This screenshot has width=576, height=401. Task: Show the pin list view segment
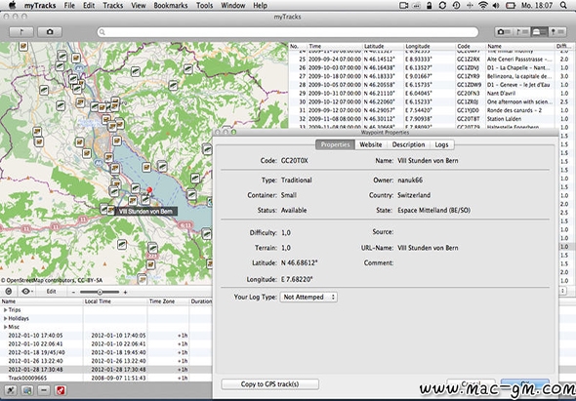coord(557,32)
